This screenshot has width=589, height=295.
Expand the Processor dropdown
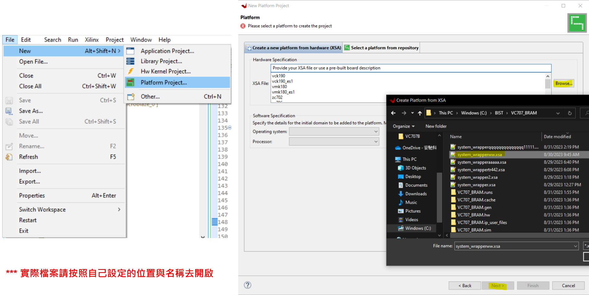(x=376, y=141)
